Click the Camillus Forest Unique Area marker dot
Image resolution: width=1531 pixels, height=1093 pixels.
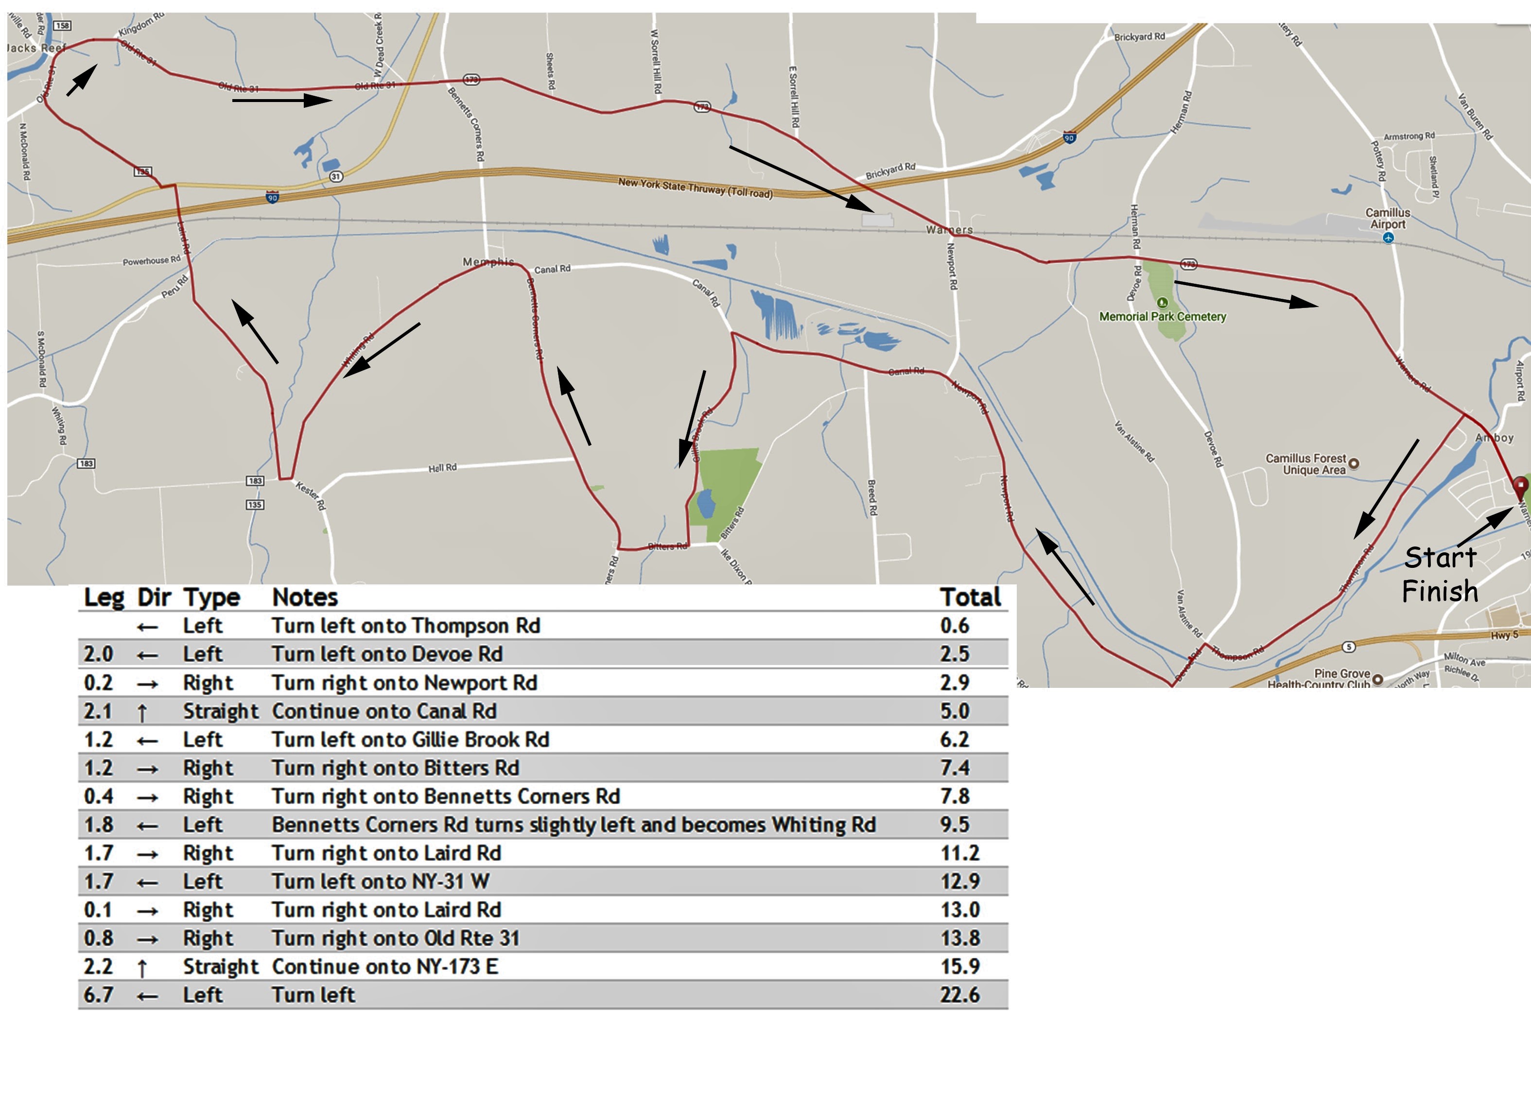tap(1354, 463)
